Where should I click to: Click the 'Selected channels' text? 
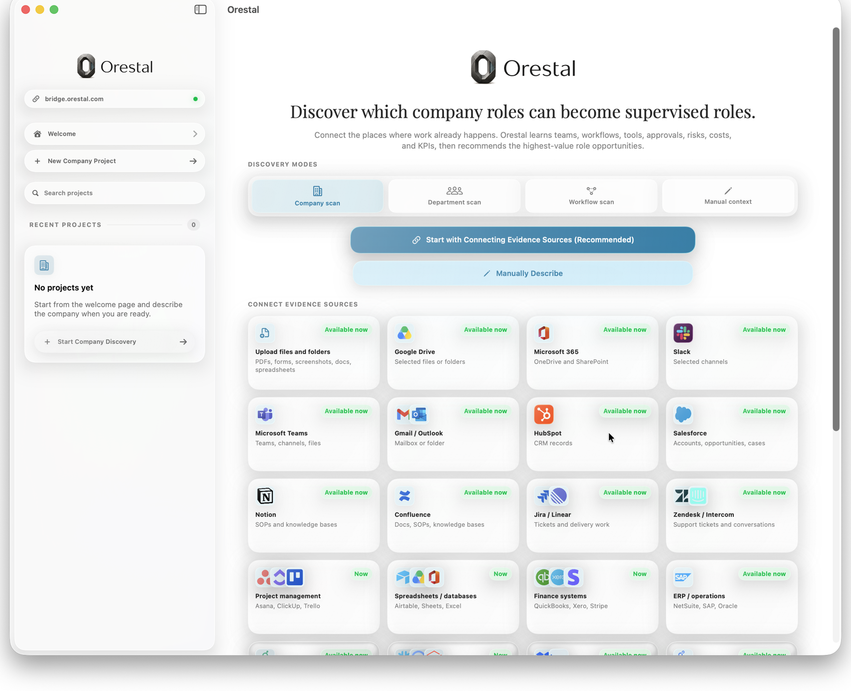pyautogui.click(x=700, y=362)
